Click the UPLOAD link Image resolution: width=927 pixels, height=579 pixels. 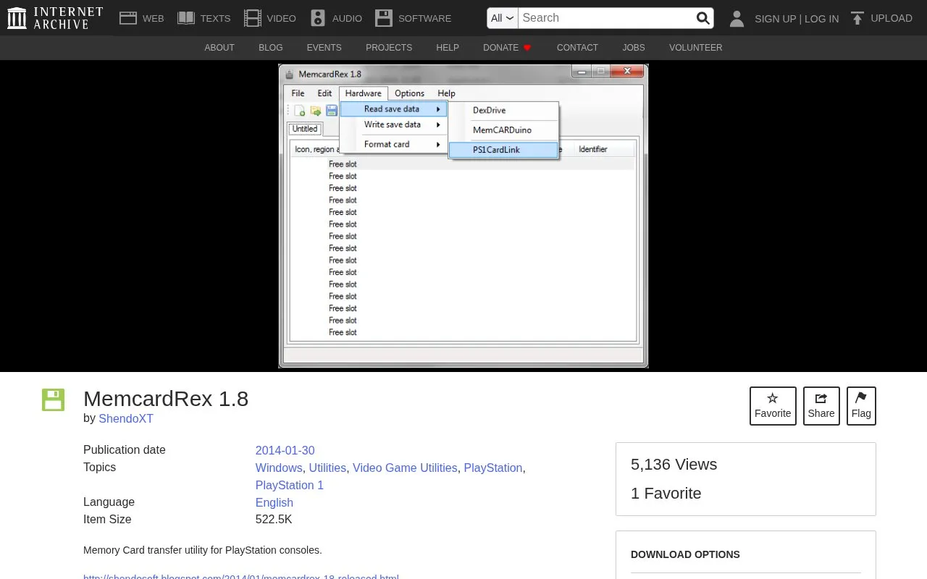point(892,18)
